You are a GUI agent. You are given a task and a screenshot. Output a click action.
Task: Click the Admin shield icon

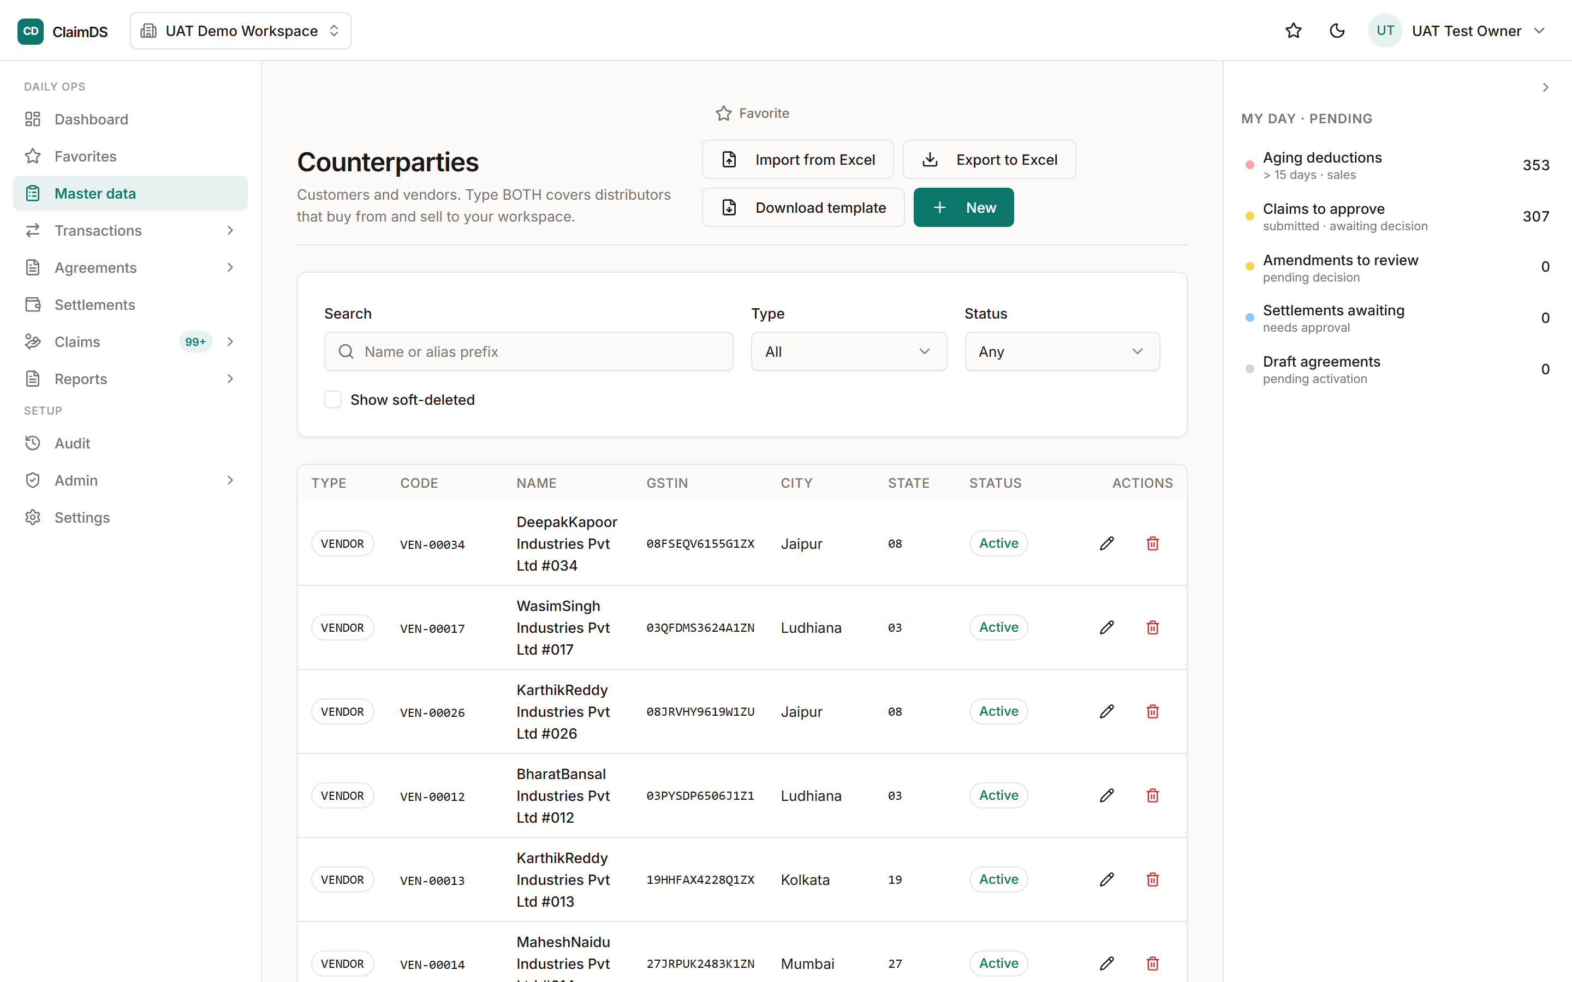[x=33, y=481]
